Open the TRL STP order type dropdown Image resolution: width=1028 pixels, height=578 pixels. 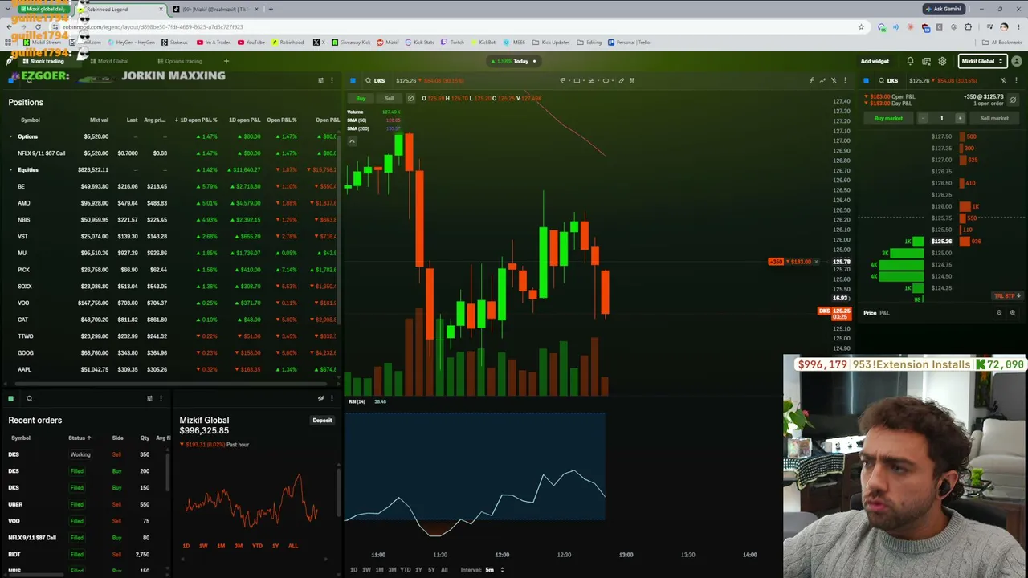[x=1006, y=296]
